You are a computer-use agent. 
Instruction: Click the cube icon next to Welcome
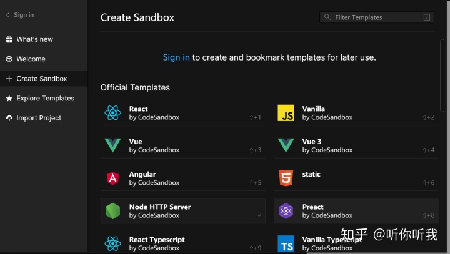click(9, 59)
